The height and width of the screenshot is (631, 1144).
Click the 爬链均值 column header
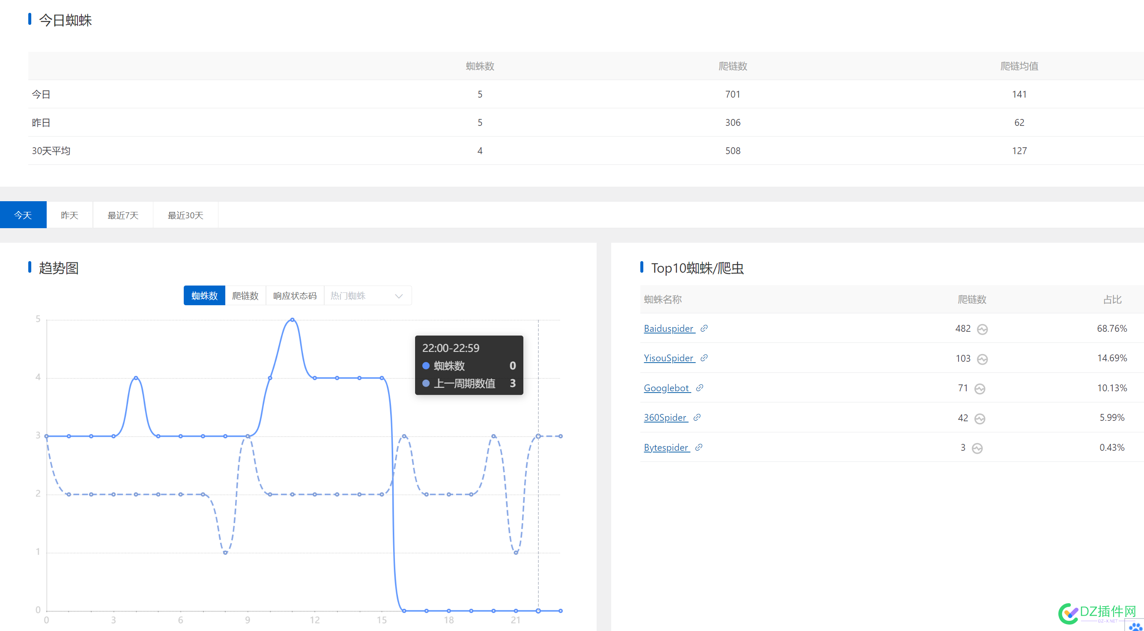coord(1019,66)
